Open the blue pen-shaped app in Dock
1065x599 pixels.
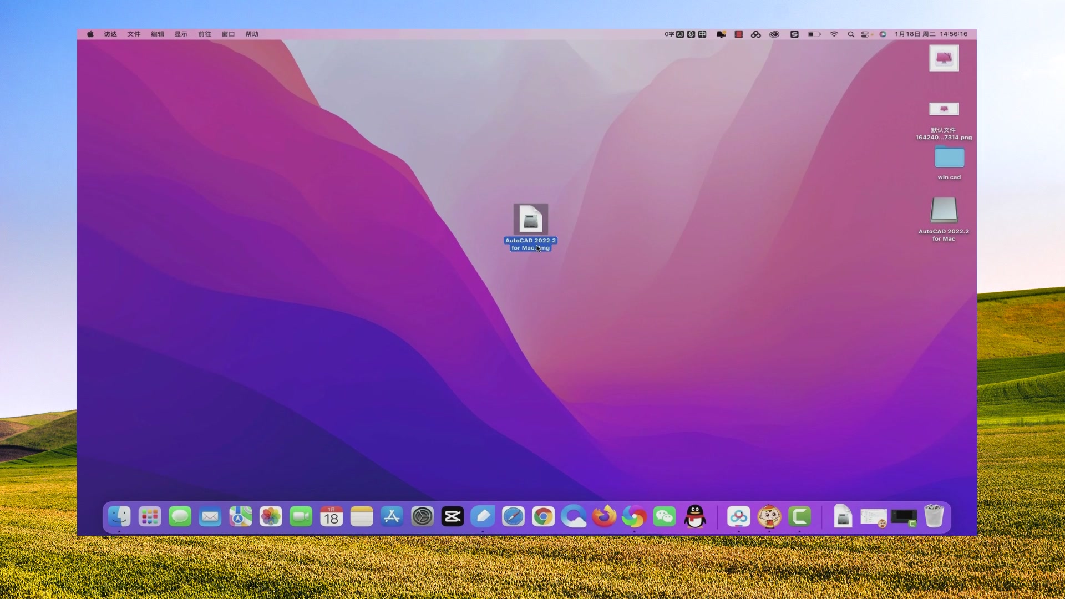[483, 517]
